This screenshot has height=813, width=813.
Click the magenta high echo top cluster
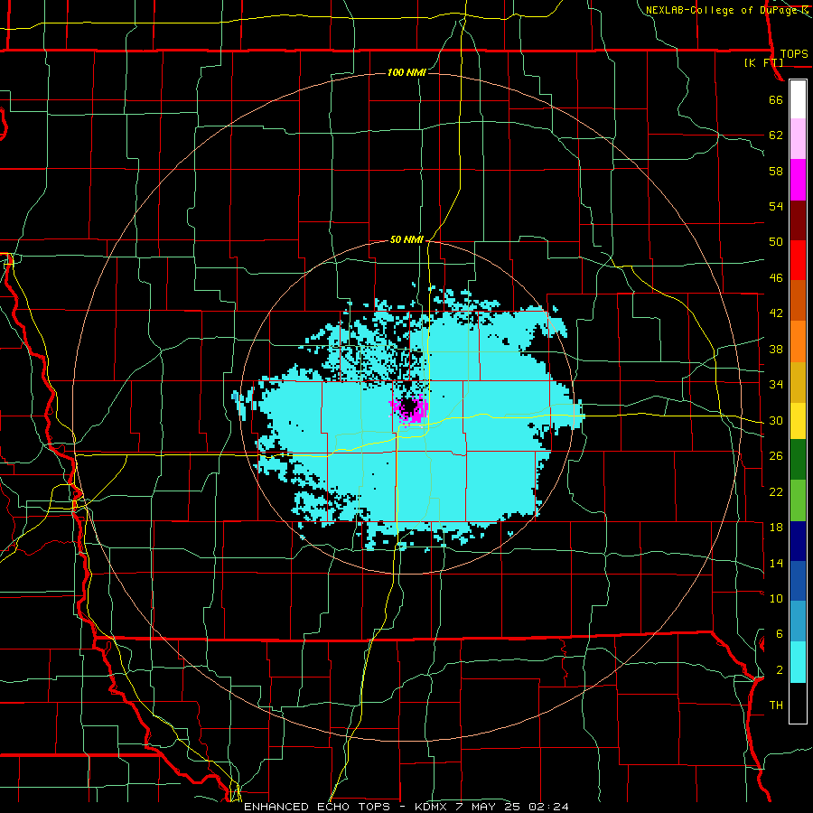(x=409, y=408)
